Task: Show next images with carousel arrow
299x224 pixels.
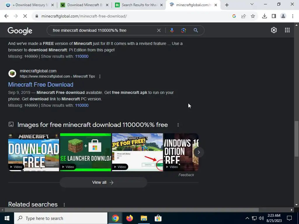Action: pyautogui.click(x=199, y=152)
